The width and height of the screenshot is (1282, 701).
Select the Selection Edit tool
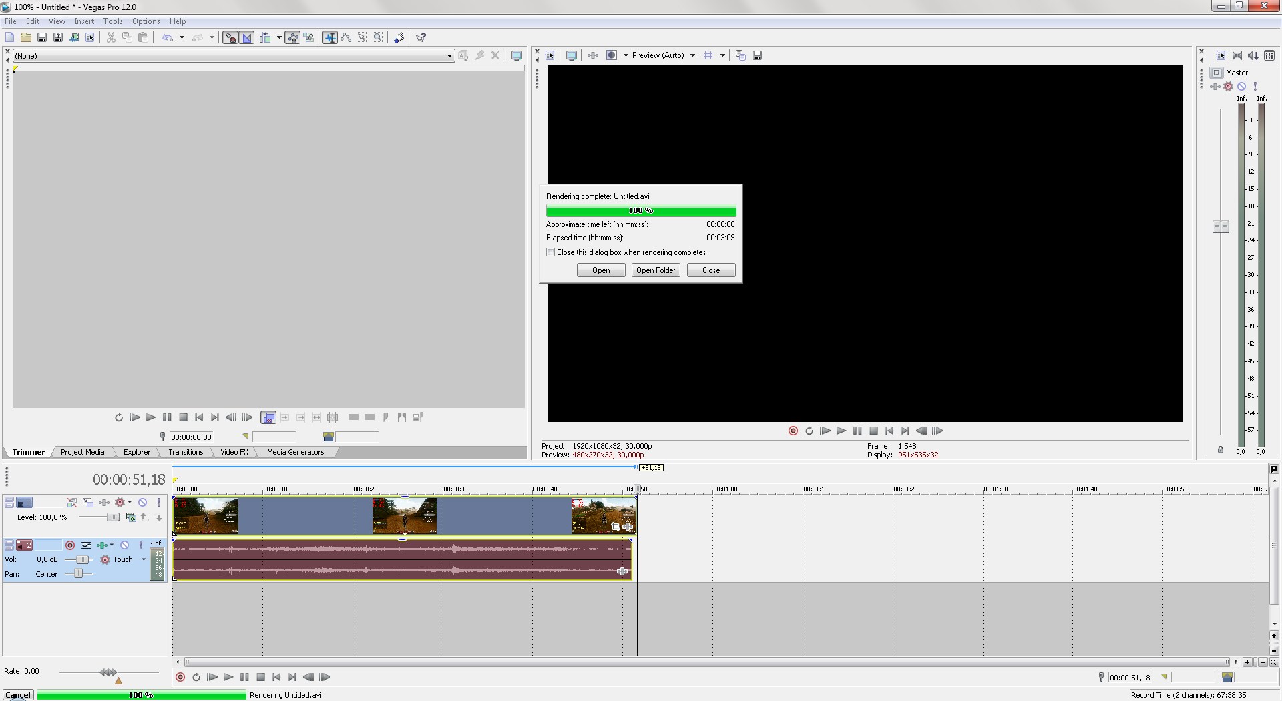pyautogui.click(x=362, y=37)
